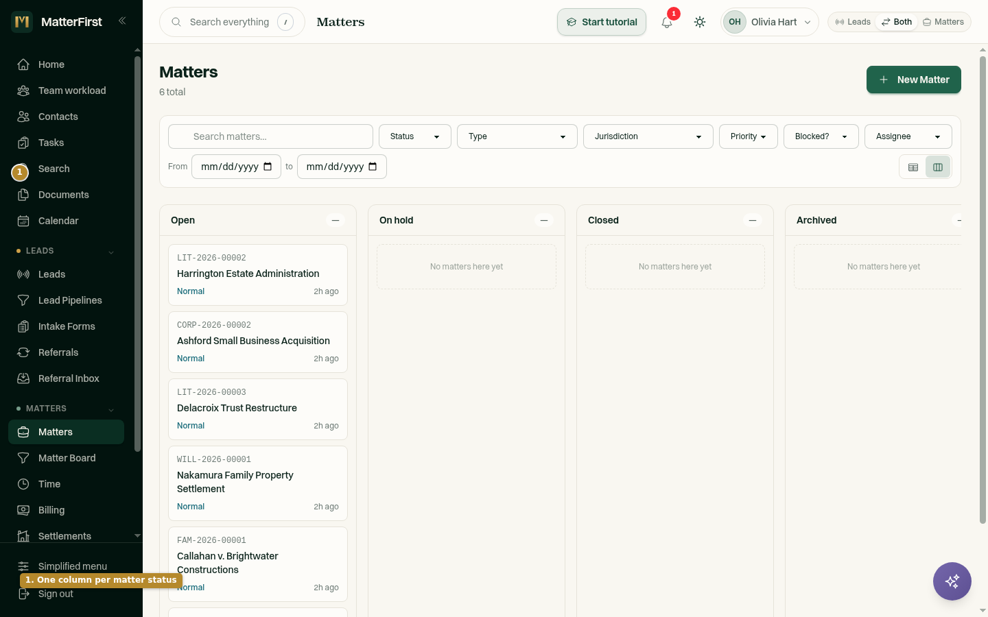Click the Search everything field
988x617 pixels.
pos(232,22)
